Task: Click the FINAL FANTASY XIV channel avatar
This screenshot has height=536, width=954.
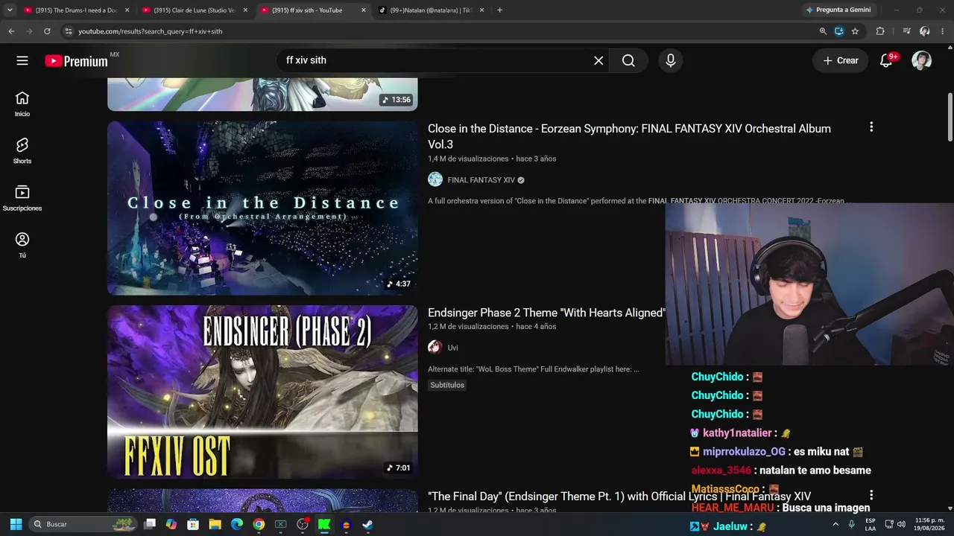Action: pyautogui.click(x=435, y=179)
